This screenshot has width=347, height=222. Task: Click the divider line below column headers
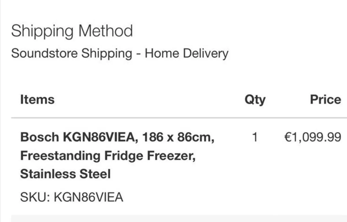coord(179,118)
